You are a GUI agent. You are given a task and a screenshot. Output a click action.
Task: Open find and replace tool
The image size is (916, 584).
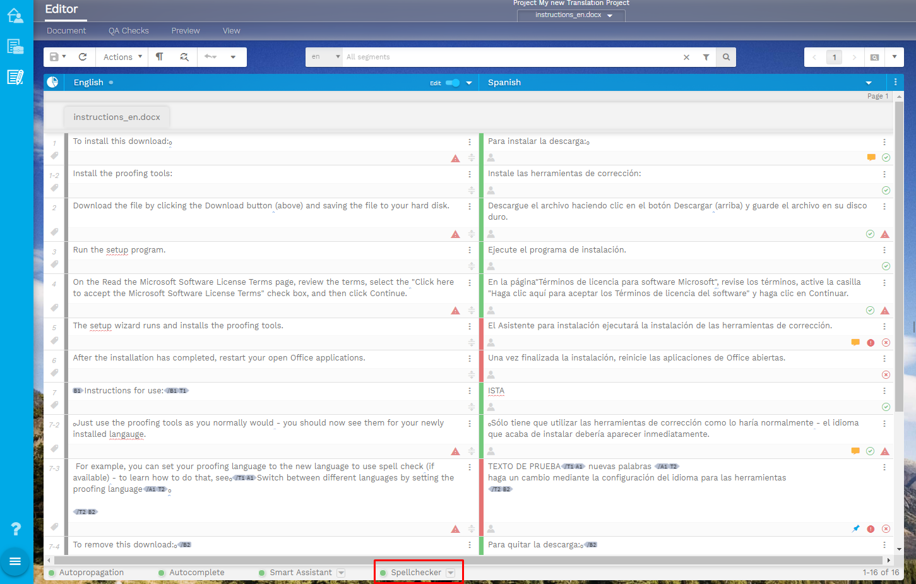point(184,57)
